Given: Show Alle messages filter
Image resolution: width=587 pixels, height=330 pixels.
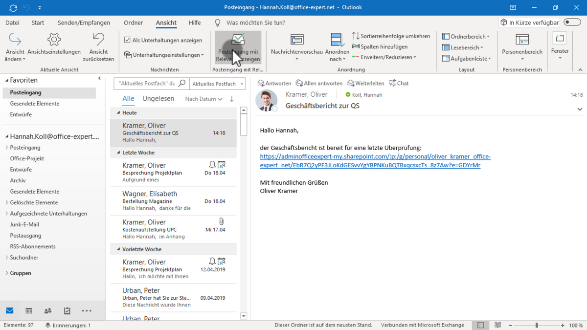Looking at the screenshot, I should tap(128, 99).
